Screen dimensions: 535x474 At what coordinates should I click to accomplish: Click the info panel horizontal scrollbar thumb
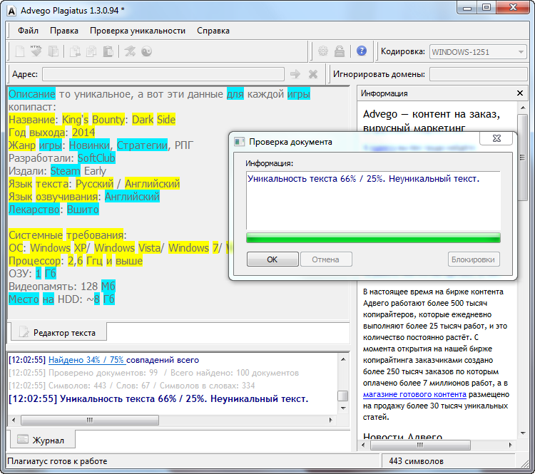pyautogui.click(x=420, y=445)
